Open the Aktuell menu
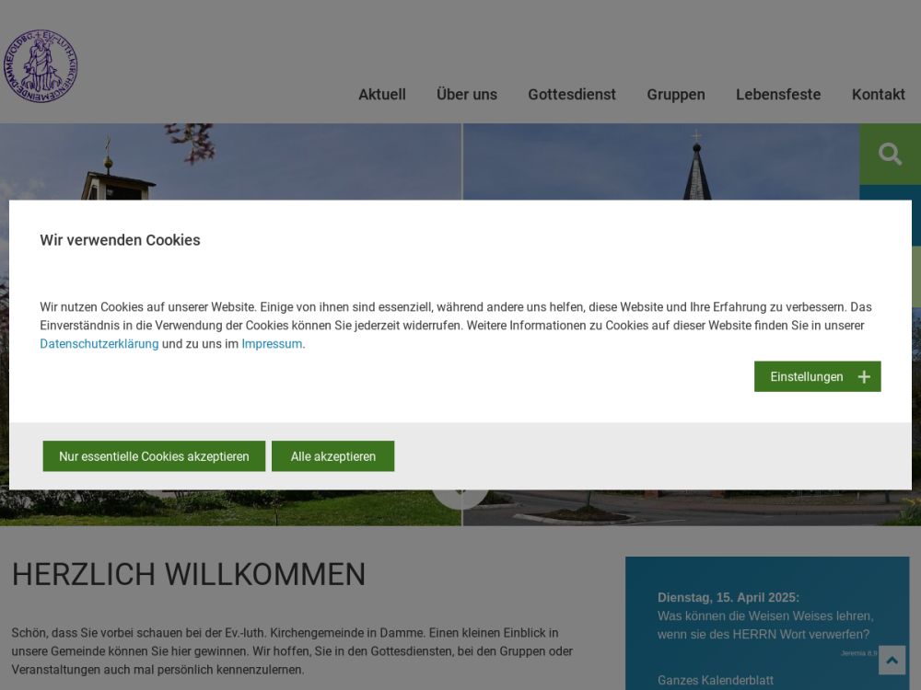921x690 pixels. [x=382, y=95]
